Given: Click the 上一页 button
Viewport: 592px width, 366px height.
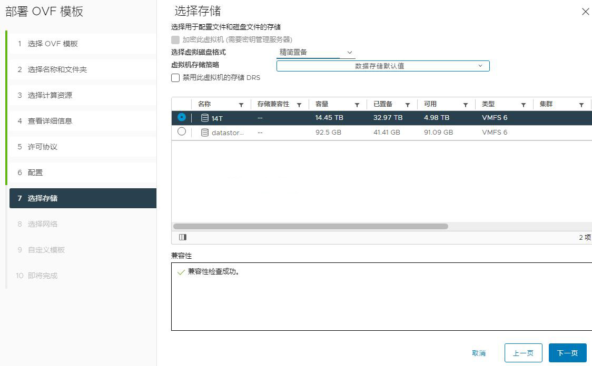Looking at the screenshot, I should (523, 353).
